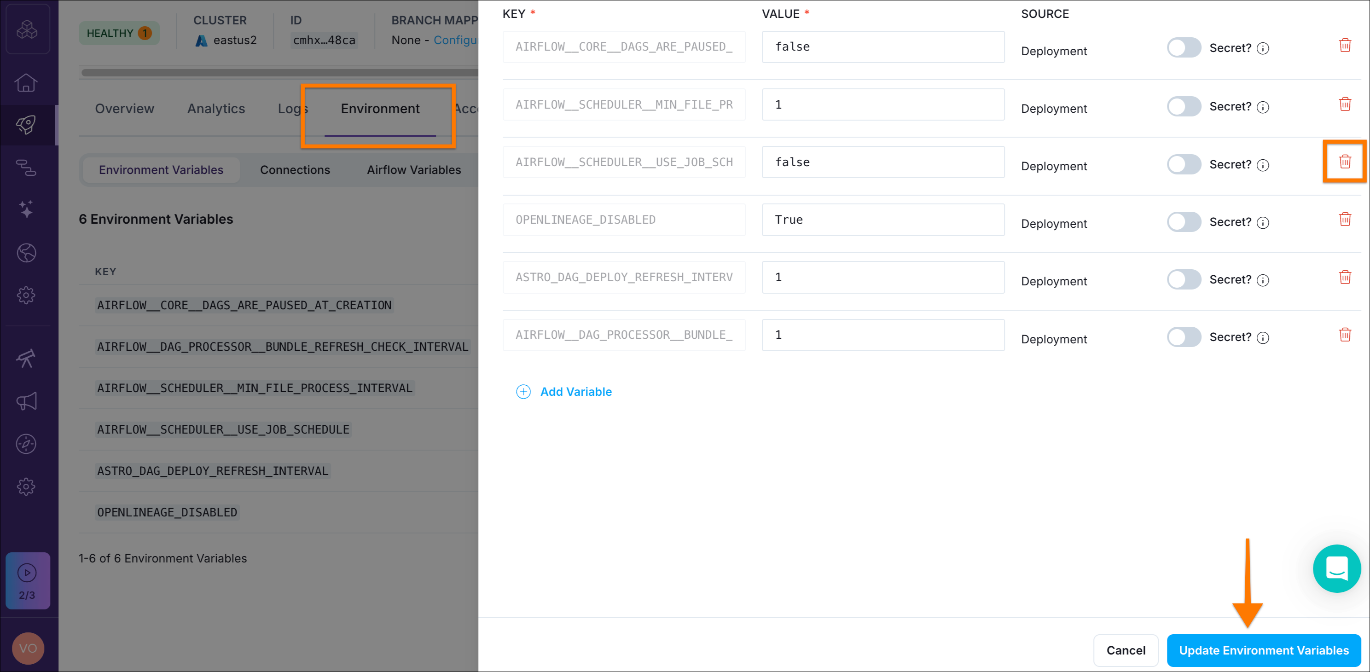Delete the AIRFLOW__SCHEDULER__USE_JOB_SCH variable
Image resolution: width=1370 pixels, height=672 pixels.
tap(1345, 162)
